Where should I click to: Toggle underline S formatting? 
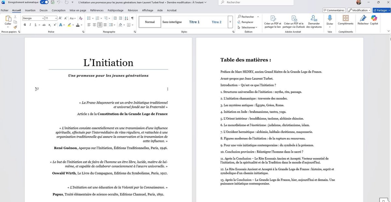36,25
